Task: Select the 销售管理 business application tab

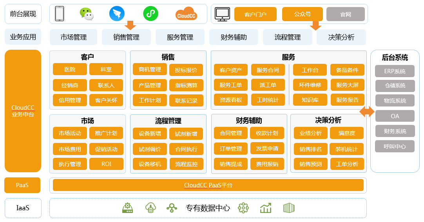Action: coord(127,38)
